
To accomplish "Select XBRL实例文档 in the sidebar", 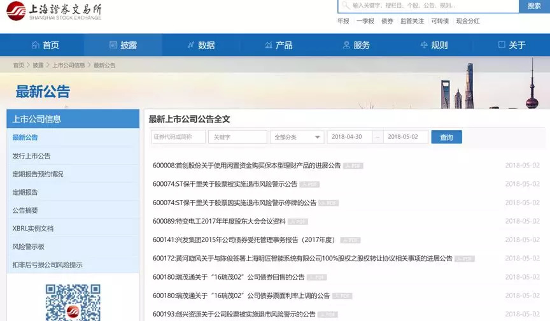I will point(73,229).
